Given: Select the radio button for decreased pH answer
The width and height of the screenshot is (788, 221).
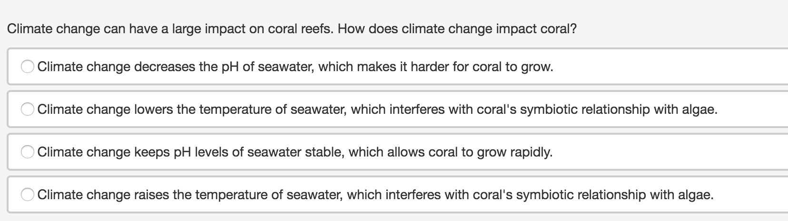Looking at the screenshot, I should point(28,67).
